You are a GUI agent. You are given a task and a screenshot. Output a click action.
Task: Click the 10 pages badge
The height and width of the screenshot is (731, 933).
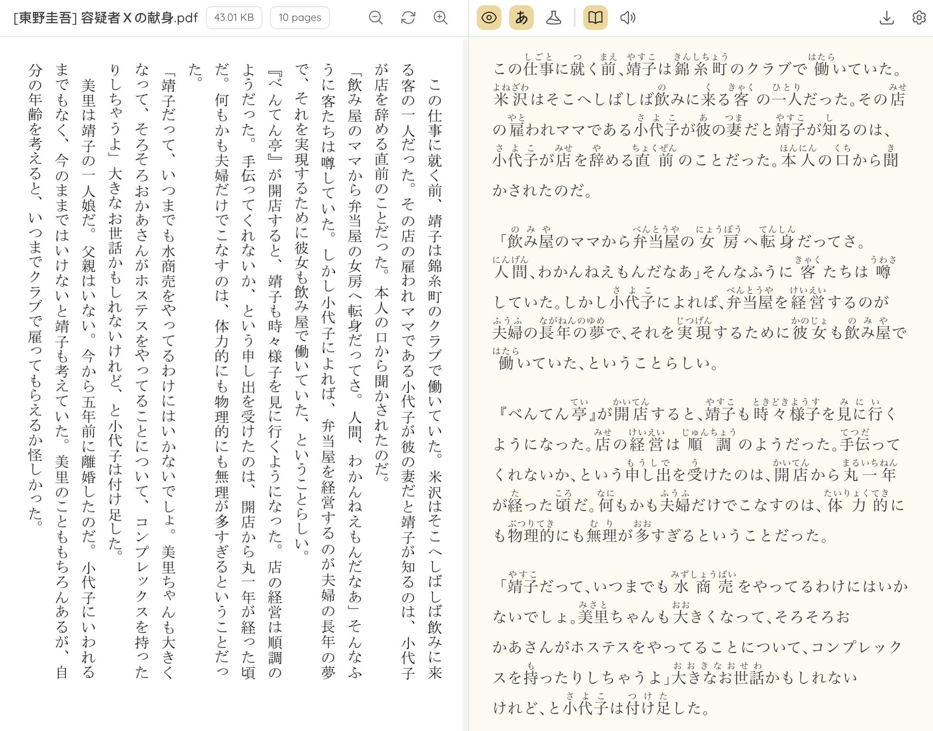point(299,18)
